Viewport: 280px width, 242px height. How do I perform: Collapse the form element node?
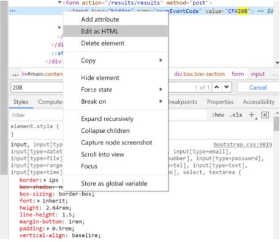(59, 2)
